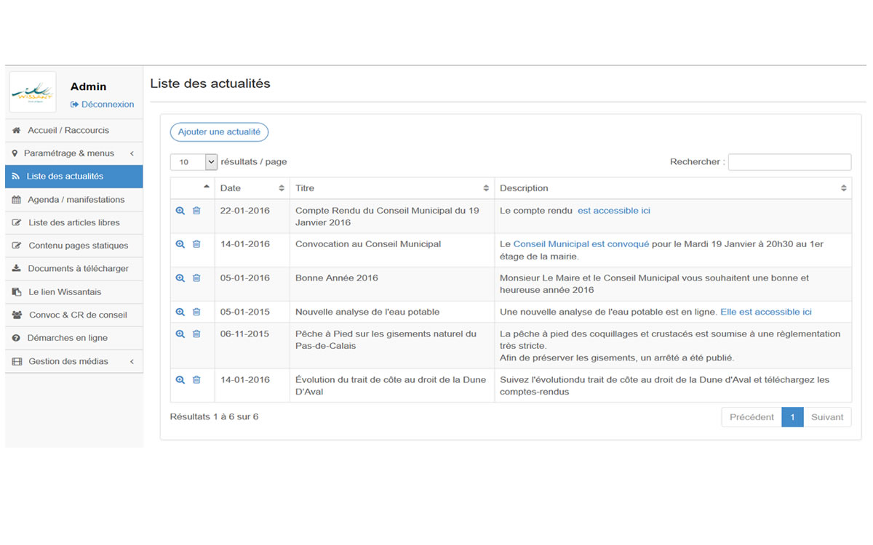View the Nouvelle analyse de l'eau potable entry

pos(180,312)
